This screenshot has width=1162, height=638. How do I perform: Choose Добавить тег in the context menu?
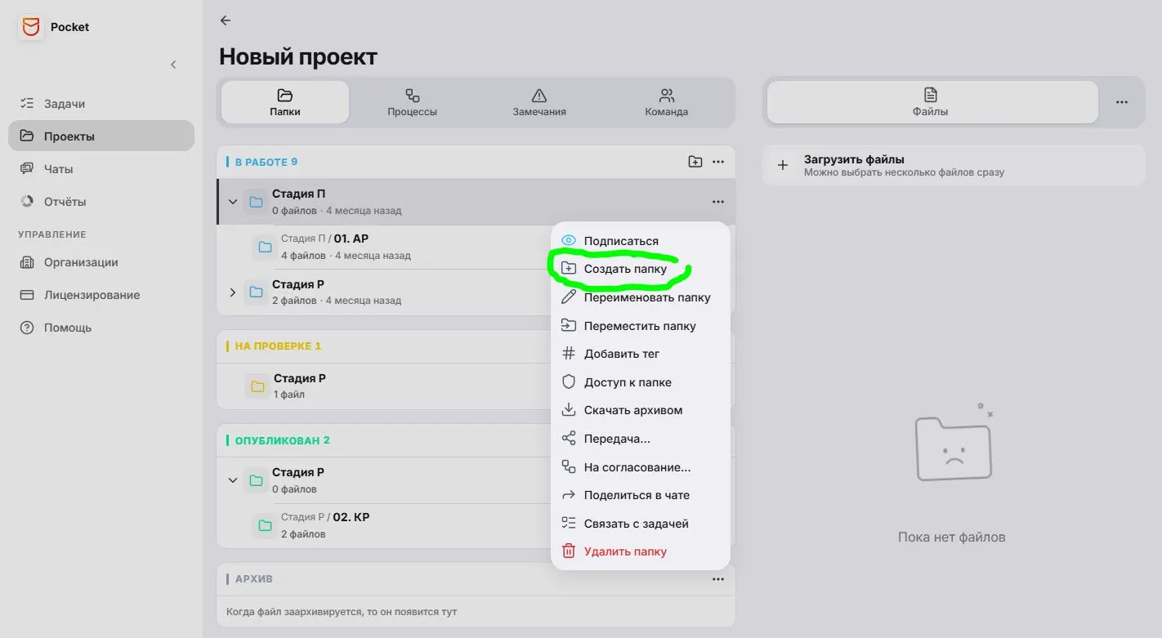point(640,354)
